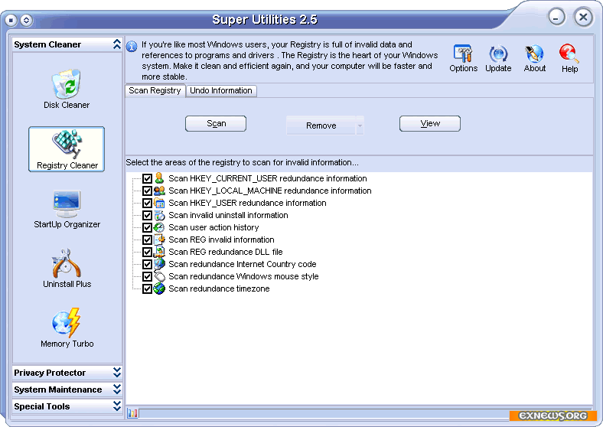Screen dimensions: 603x427
Task: Expand the System Maintenance section chevron
Action: (117, 389)
